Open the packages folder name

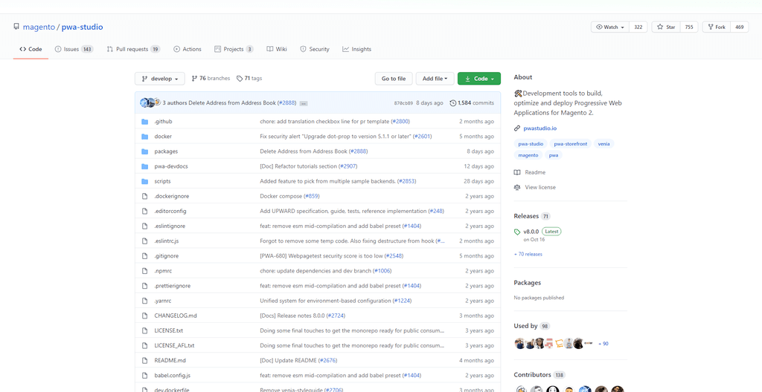point(166,151)
